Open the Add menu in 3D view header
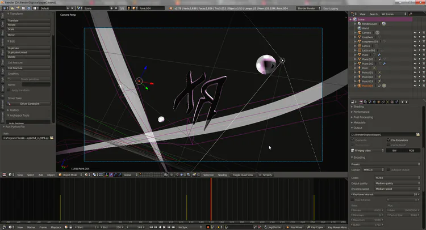The height and width of the screenshot is (230, 426). 41,174
